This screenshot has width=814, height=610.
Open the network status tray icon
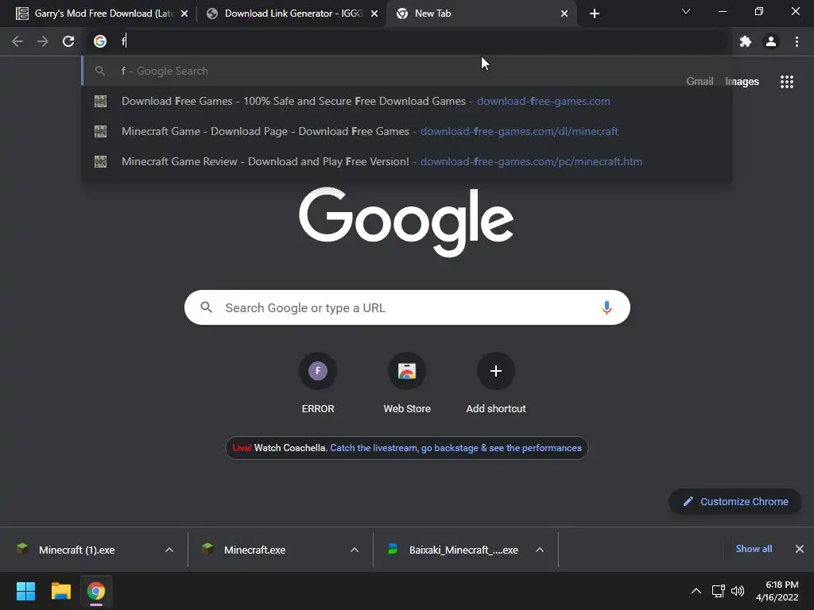click(719, 591)
